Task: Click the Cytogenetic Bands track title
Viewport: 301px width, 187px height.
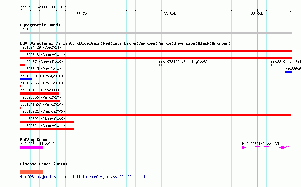Action: coord(40,25)
